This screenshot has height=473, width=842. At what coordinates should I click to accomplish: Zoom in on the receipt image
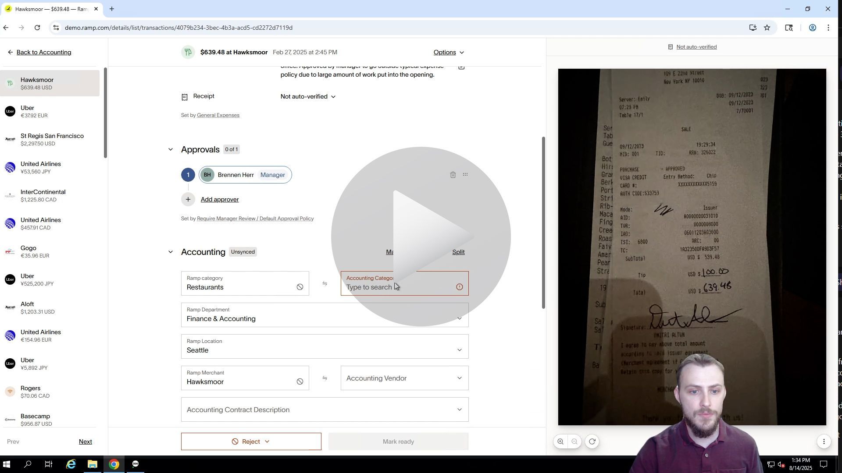click(x=560, y=441)
